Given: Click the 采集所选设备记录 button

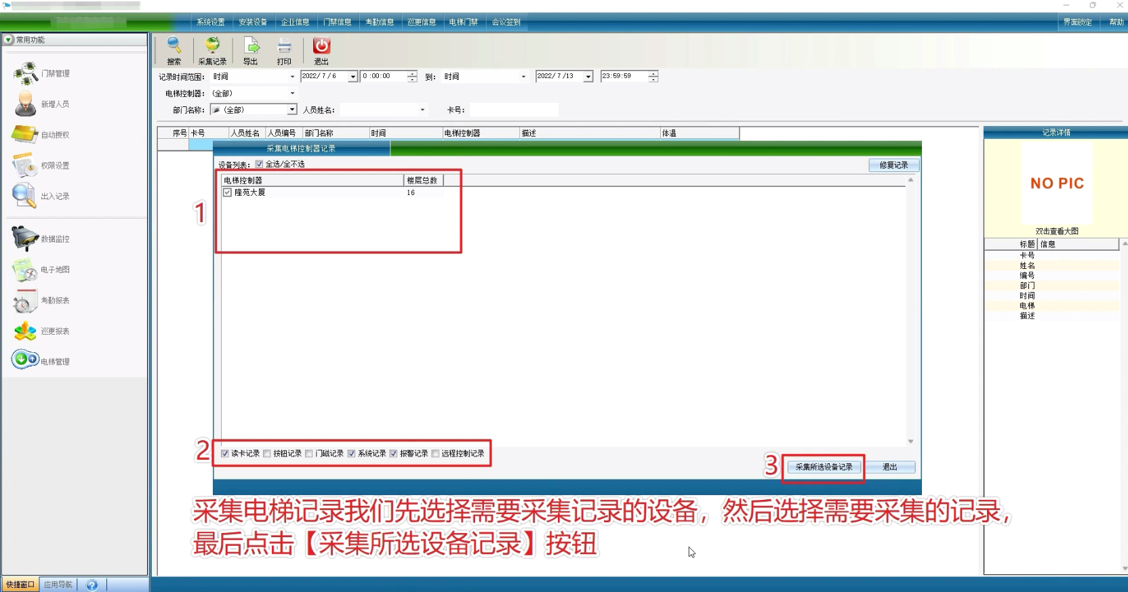Looking at the screenshot, I should (824, 467).
